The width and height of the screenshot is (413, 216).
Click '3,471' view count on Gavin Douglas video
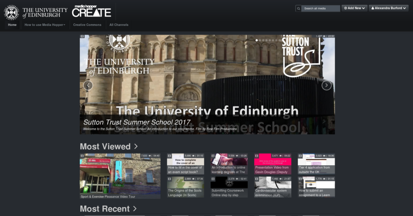click(275, 156)
